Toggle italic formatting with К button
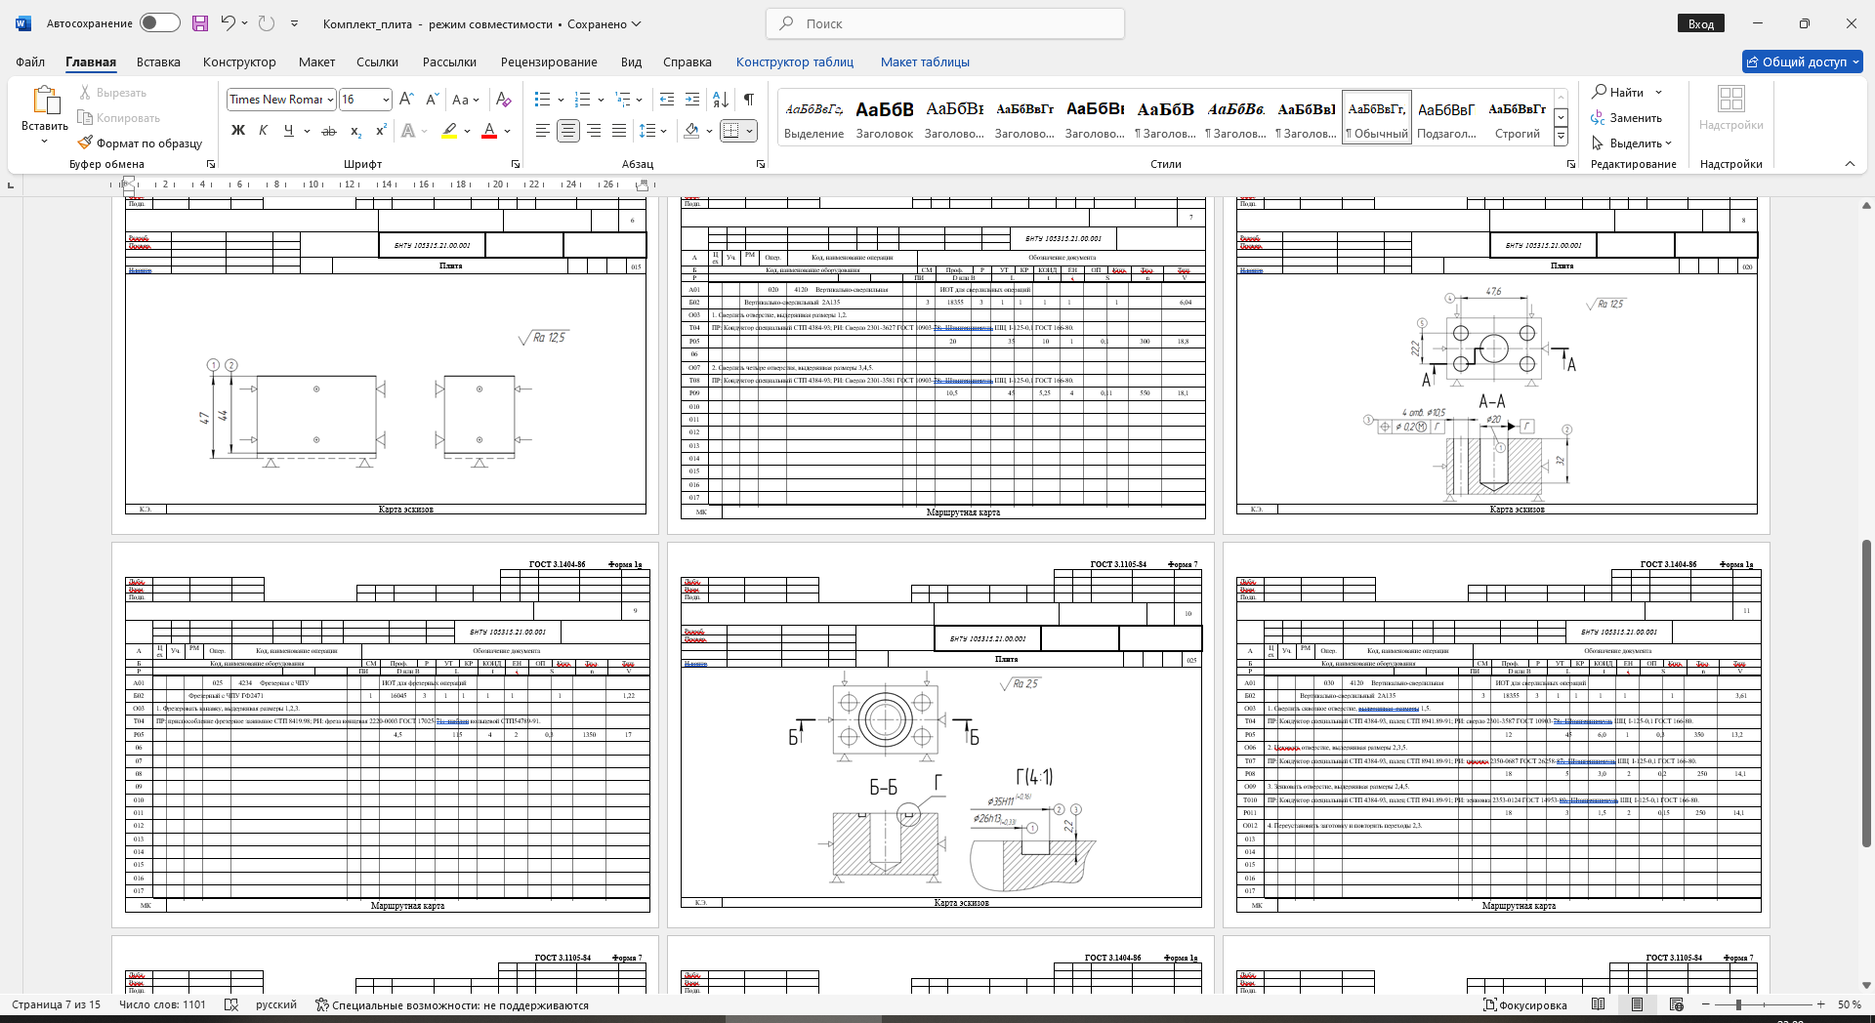 (263, 131)
